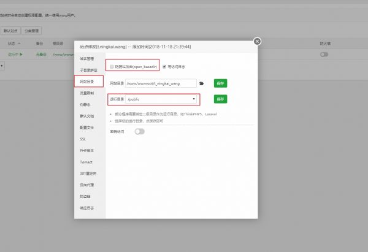Open 流量限制 traffic limit tab
Image resolution: width=368 pixels, height=252 pixels.
click(x=87, y=93)
